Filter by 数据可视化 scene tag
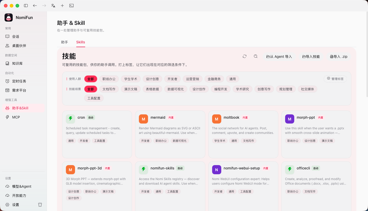Screen dimensions: 368x211 [x=176, y=89]
